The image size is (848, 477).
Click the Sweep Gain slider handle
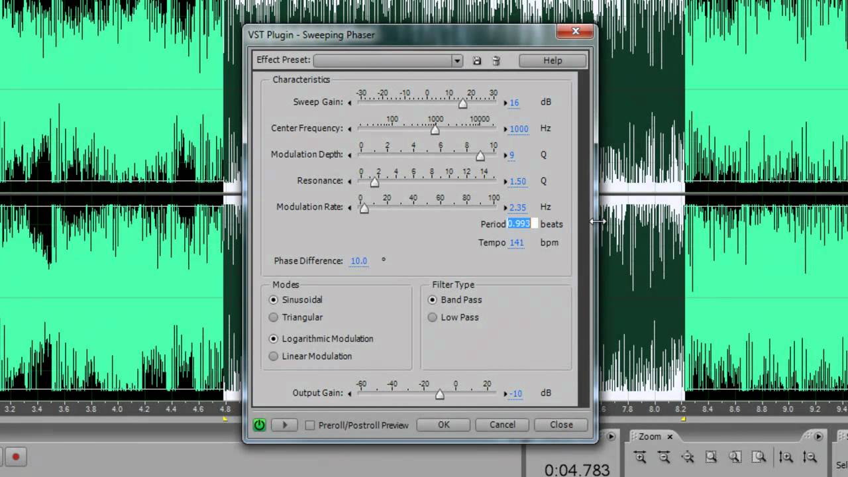(x=462, y=103)
